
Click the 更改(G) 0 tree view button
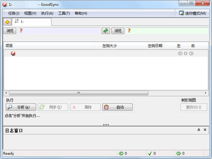pos(194,107)
